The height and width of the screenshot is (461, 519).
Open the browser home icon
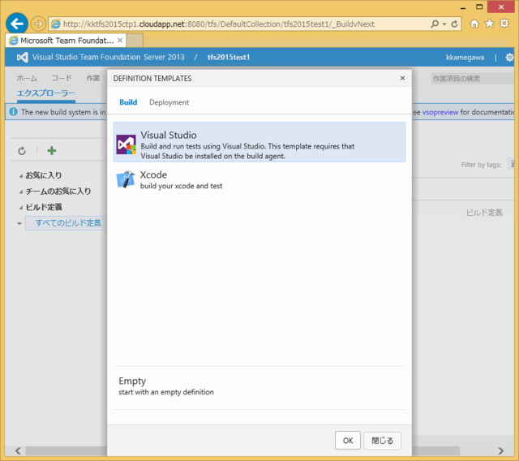point(474,24)
